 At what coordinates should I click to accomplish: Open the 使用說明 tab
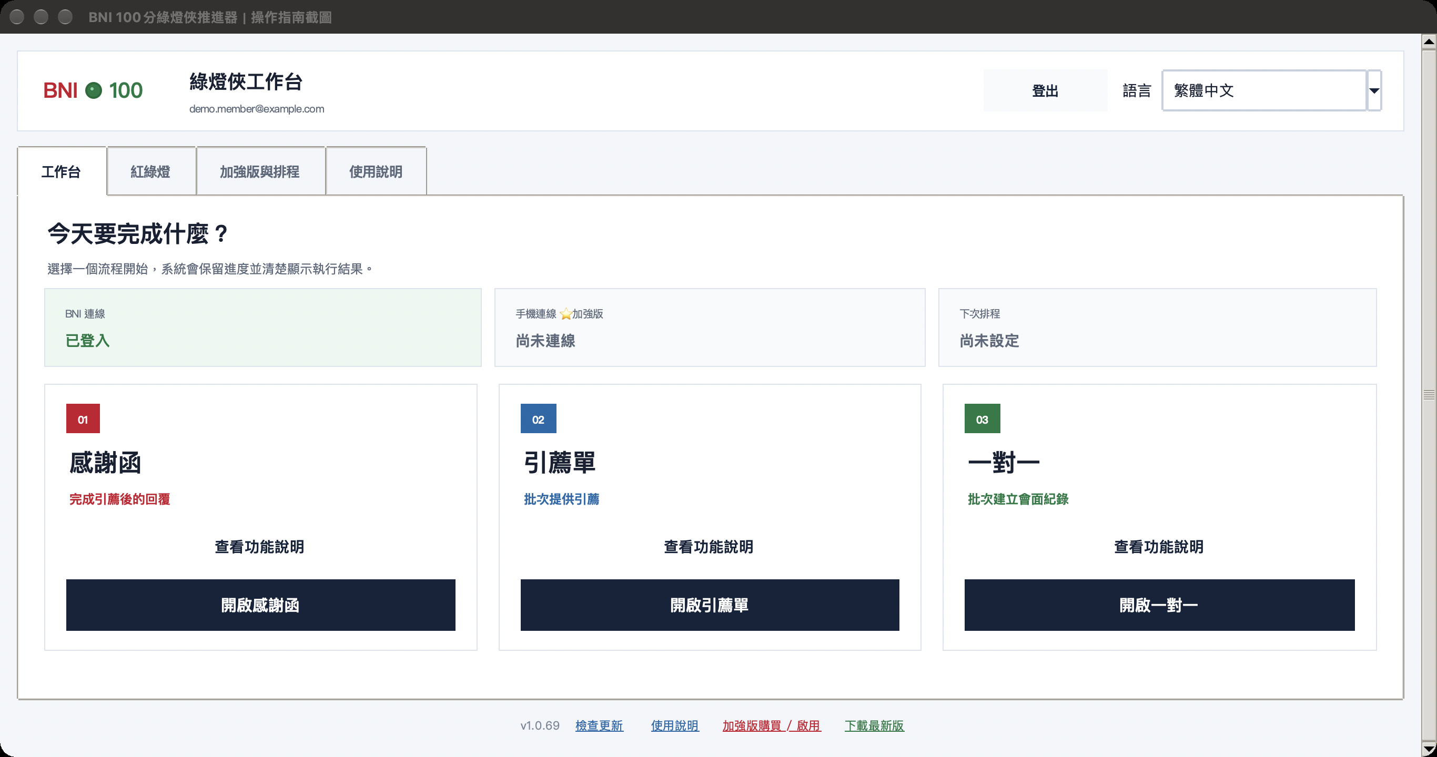tap(376, 171)
